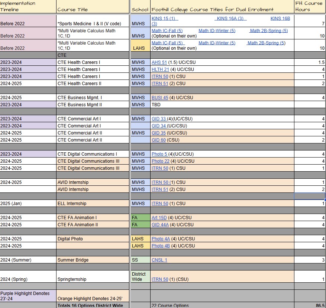Select the TBD cell for Business Mgmt II

coord(222,105)
